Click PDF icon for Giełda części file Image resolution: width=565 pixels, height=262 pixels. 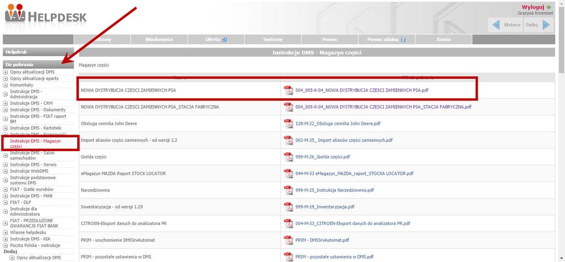[289, 157]
